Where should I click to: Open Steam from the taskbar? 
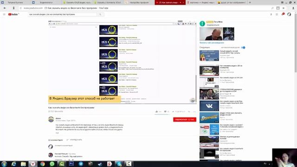[x=100, y=164]
